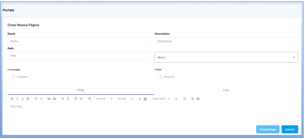
Task: Insert a numbered ordered list
Action: point(62,99)
